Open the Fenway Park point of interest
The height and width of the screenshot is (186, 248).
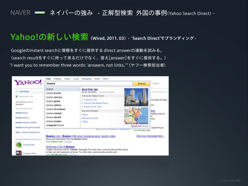29,145
